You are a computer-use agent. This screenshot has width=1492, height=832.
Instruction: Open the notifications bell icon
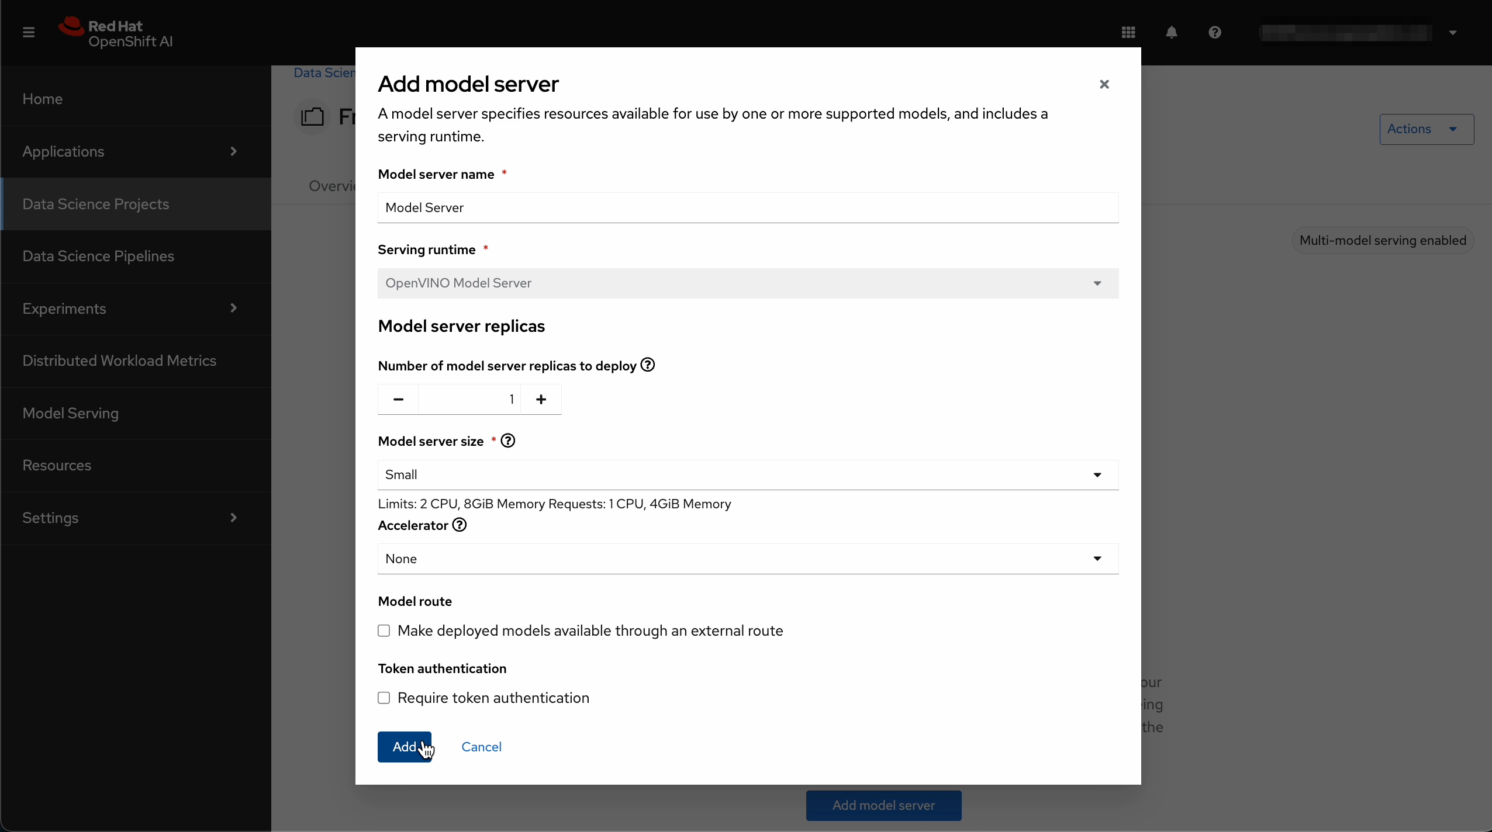pos(1172,32)
